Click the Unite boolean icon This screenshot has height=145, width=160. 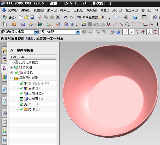pyautogui.click(x=40, y=24)
